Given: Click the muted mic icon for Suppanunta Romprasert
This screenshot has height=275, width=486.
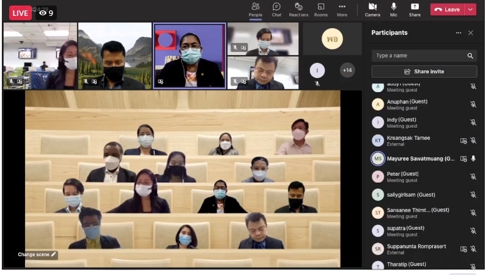Looking at the screenshot, I should coord(473,249).
